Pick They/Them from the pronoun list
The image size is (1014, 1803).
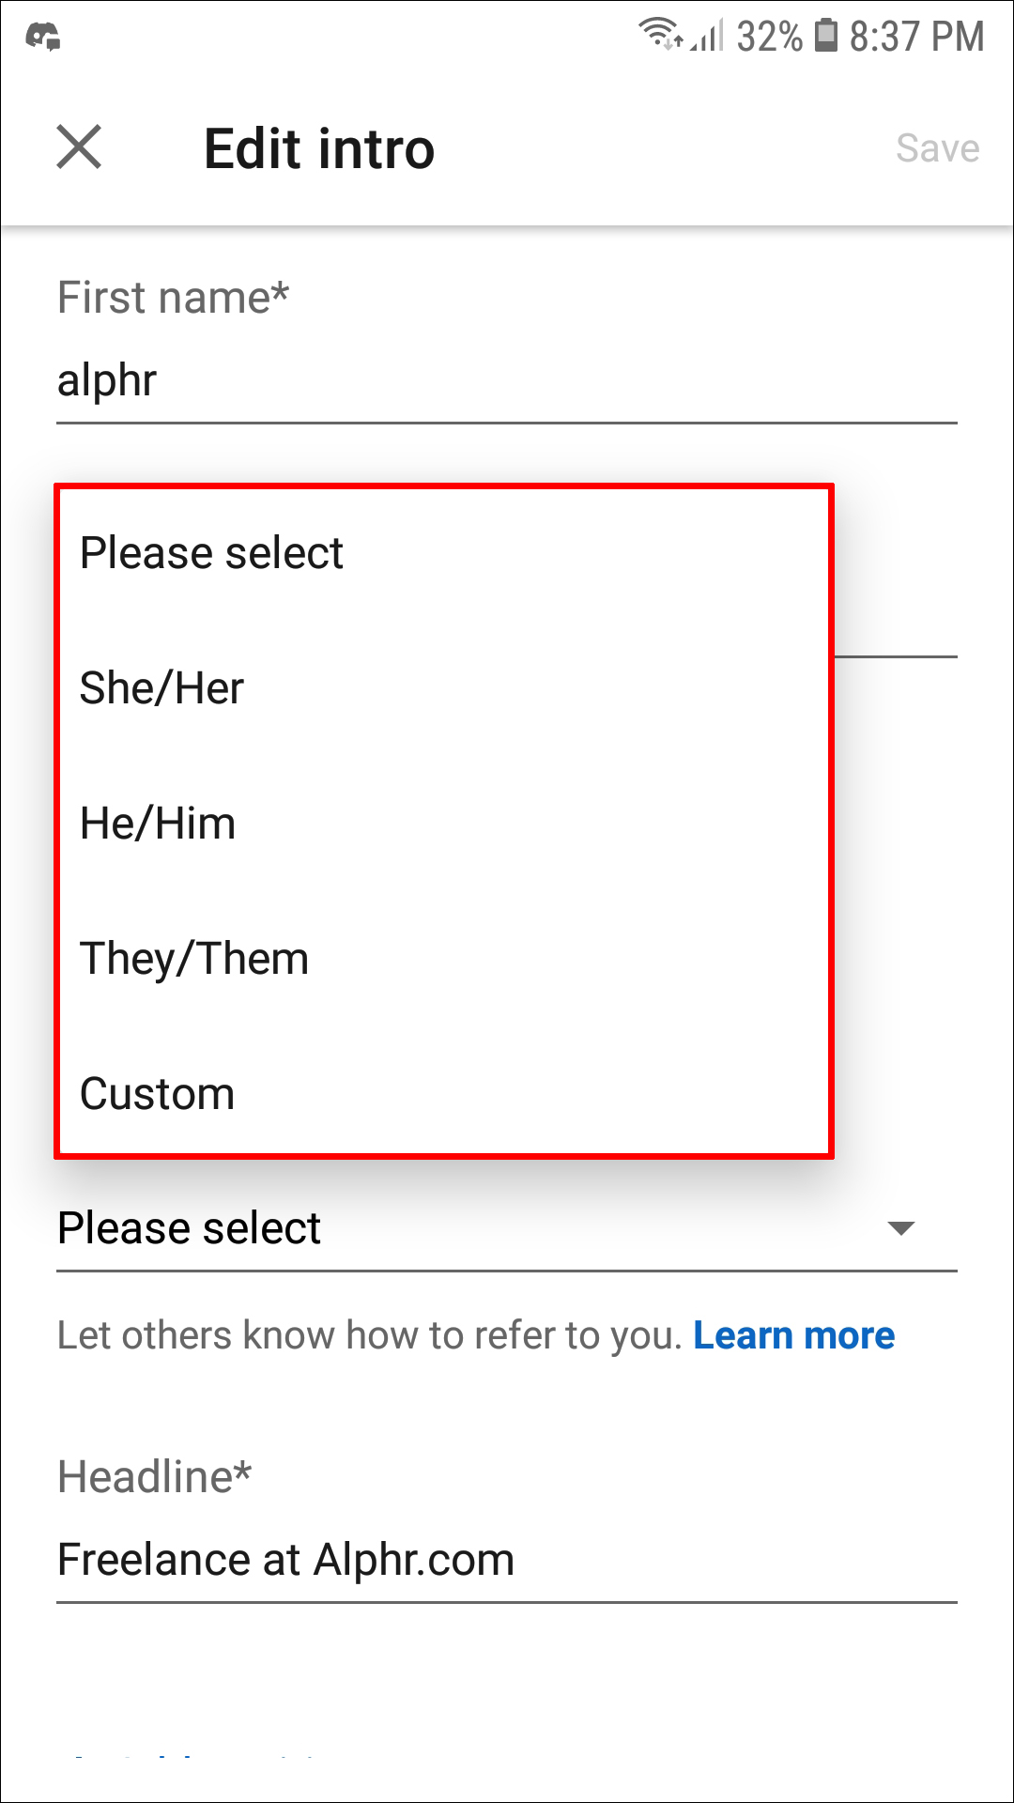coord(194,958)
